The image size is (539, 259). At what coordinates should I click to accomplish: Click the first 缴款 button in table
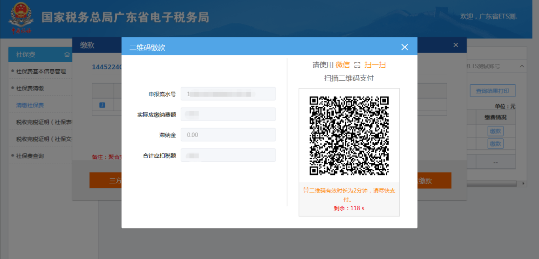496,131
